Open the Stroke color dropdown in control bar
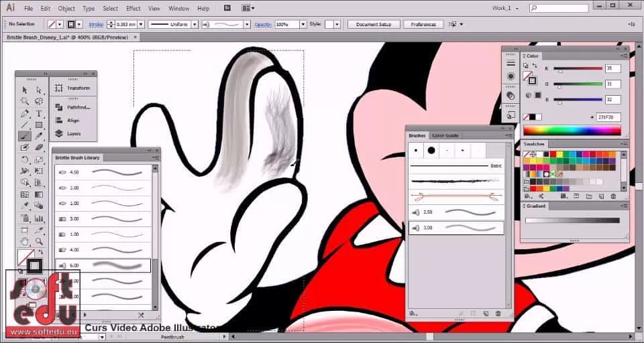644x343 pixels. (79, 24)
